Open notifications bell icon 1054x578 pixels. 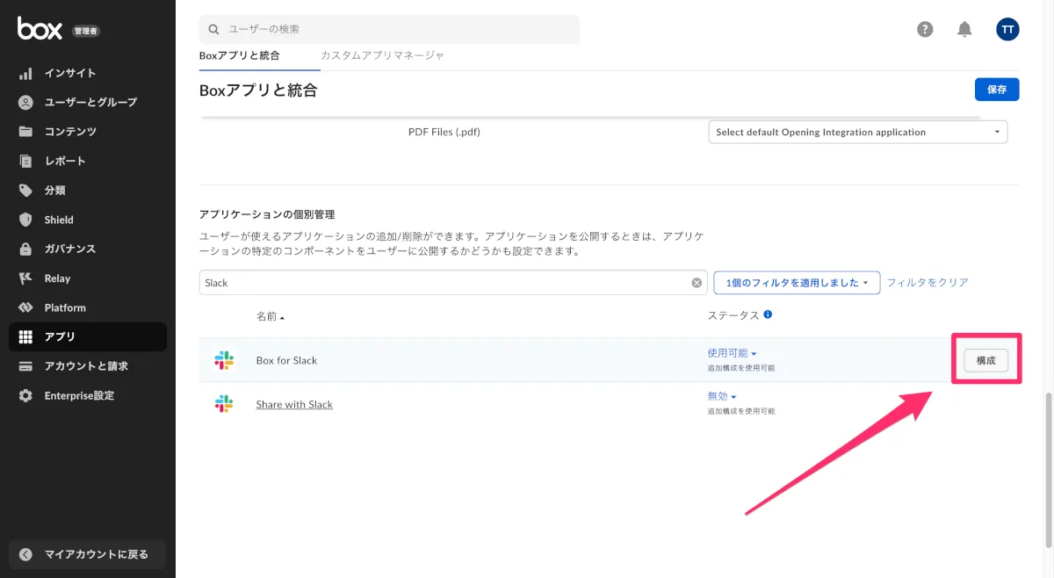964,29
